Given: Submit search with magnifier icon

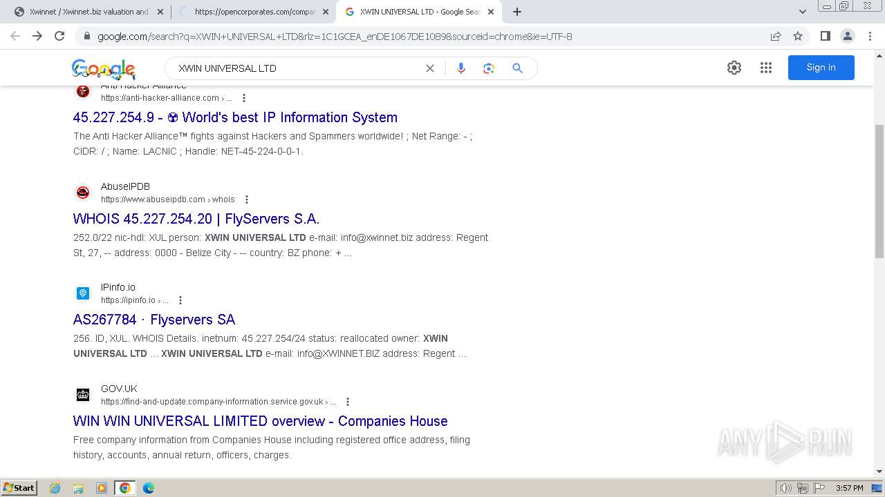Looking at the screenshot, I should 517,68.
